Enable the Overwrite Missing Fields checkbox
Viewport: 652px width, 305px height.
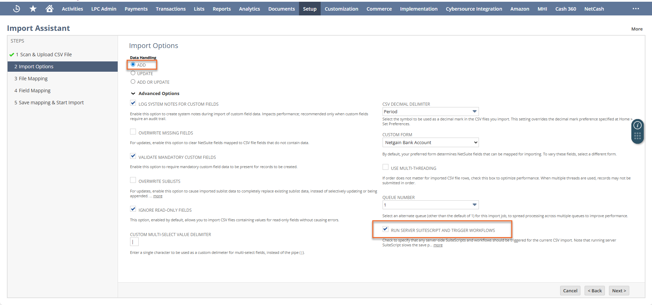click(133, 132)
